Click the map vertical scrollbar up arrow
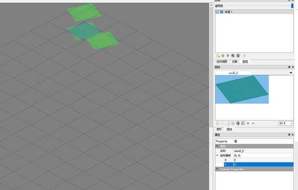The width and height of the screenshot is (298, 190). [211, 5]
